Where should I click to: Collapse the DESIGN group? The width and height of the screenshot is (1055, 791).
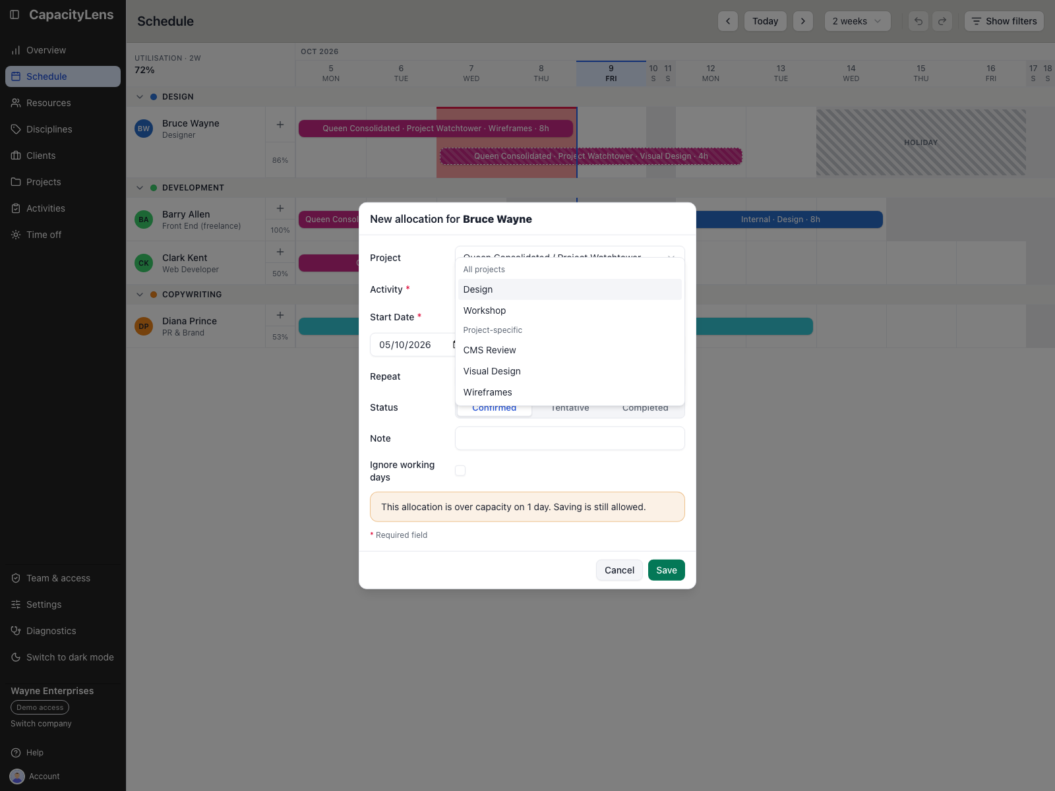point(140,97)
